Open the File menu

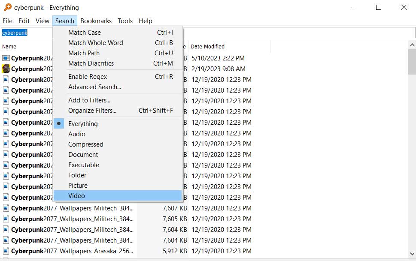point(7,21)
